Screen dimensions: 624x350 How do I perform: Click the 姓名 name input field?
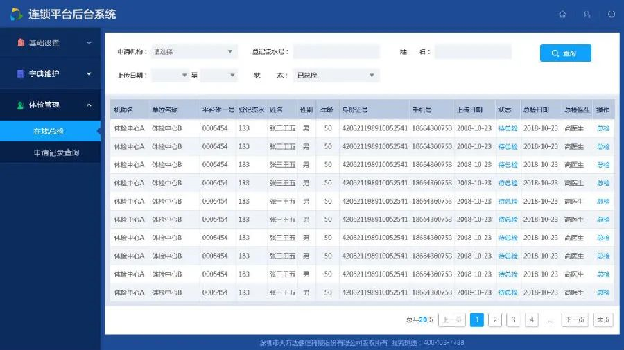click(x=473, y=52)
